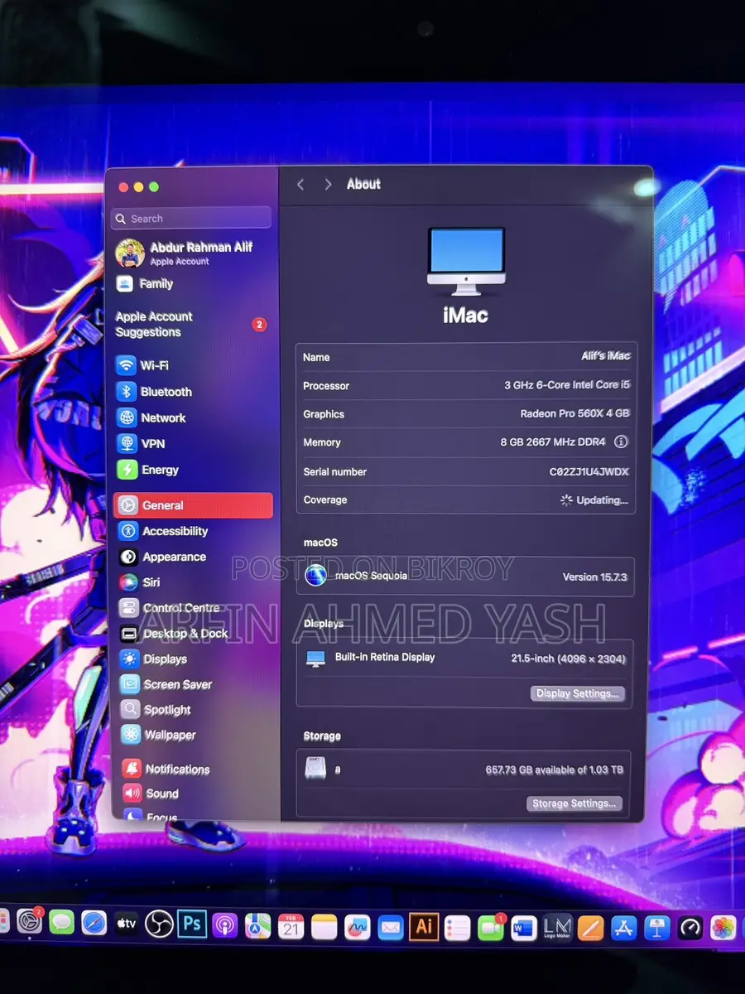Open Messages from the Dock

(62, 924)
